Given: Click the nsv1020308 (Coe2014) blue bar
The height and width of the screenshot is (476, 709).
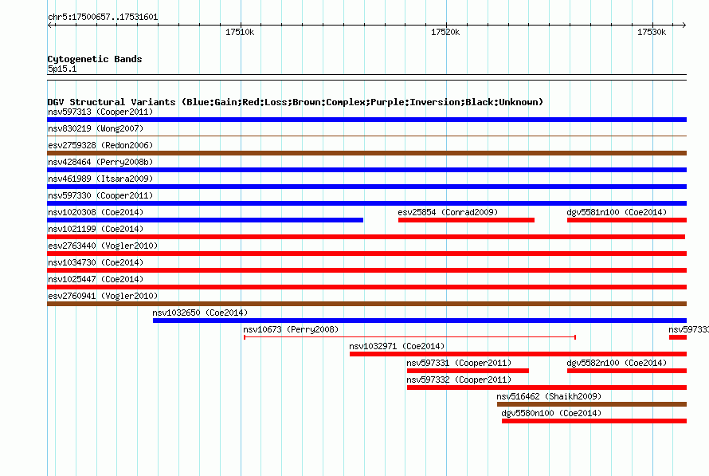Looking at the screenshot, I should 205,220.
